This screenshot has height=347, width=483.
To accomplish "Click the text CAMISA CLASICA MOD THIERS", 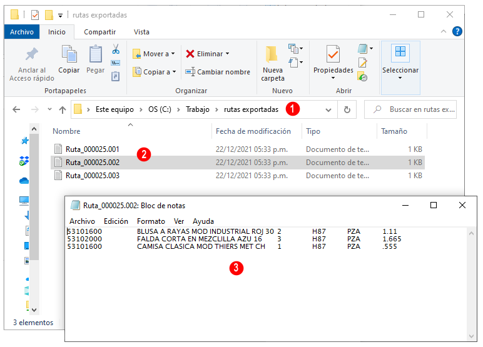I will click(187, 246).
